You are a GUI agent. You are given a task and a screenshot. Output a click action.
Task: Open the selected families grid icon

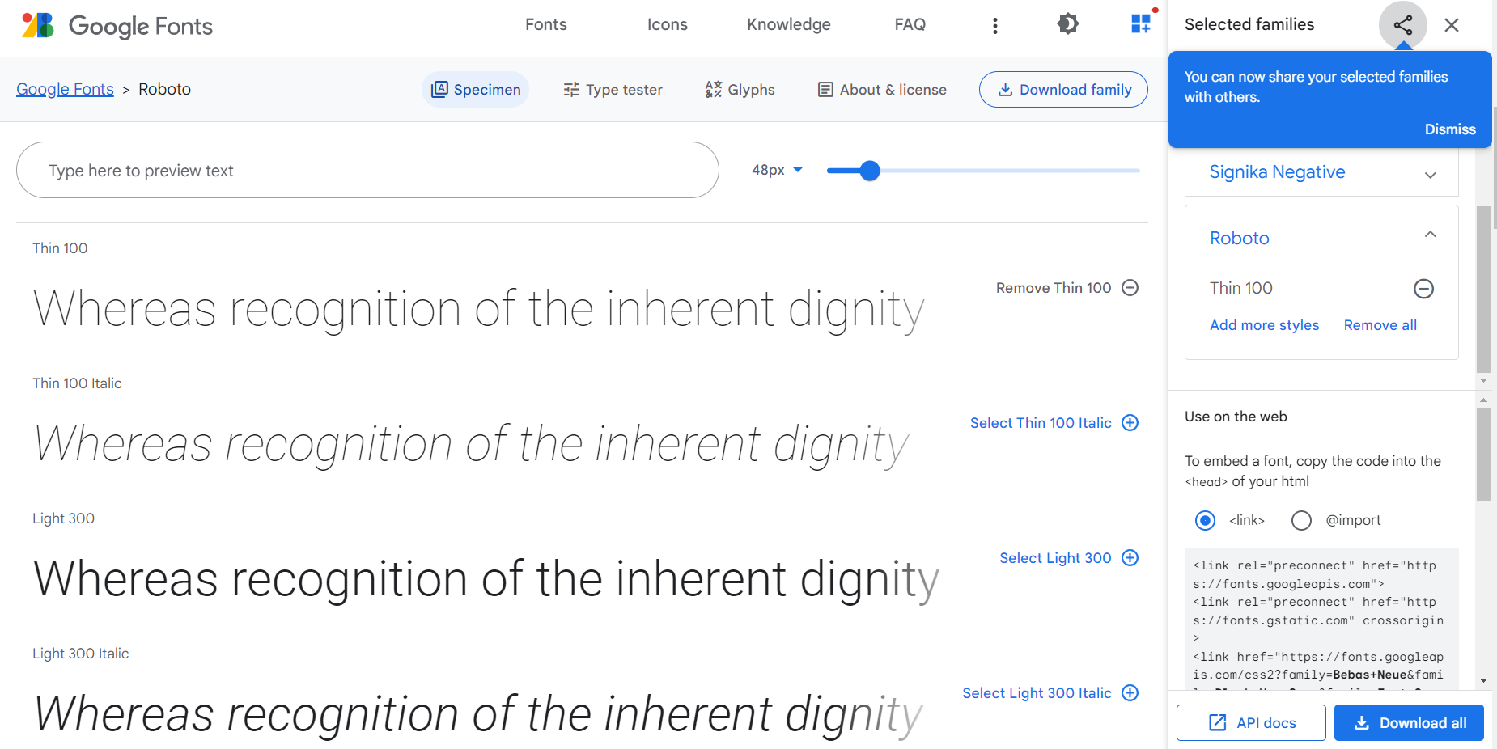(x=1141, y=24)
